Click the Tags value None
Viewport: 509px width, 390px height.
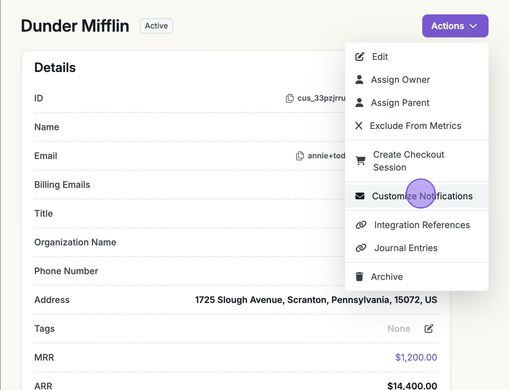[x=399, y=328]
